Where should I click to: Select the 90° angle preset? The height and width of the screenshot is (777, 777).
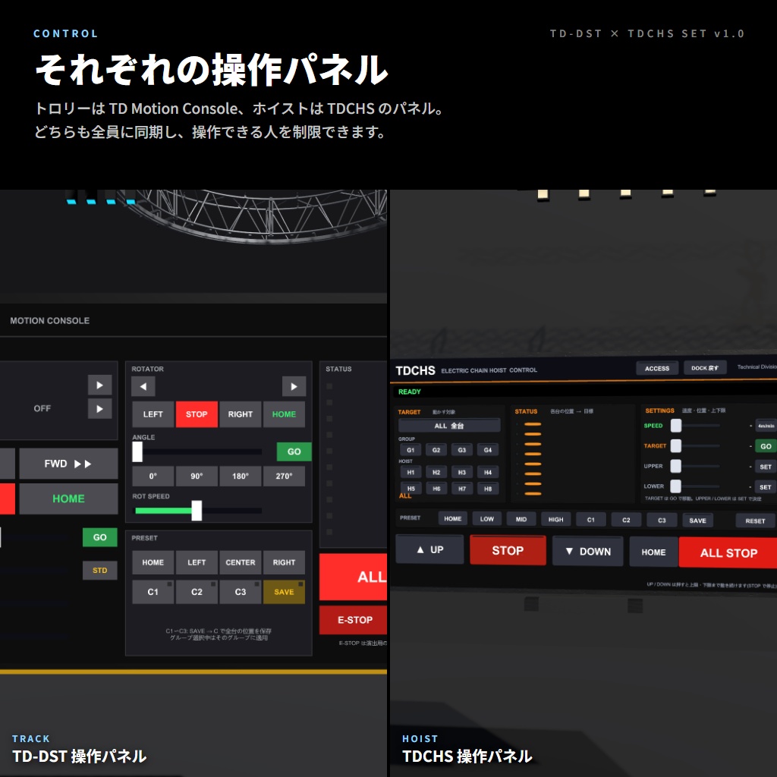point(197,477)
